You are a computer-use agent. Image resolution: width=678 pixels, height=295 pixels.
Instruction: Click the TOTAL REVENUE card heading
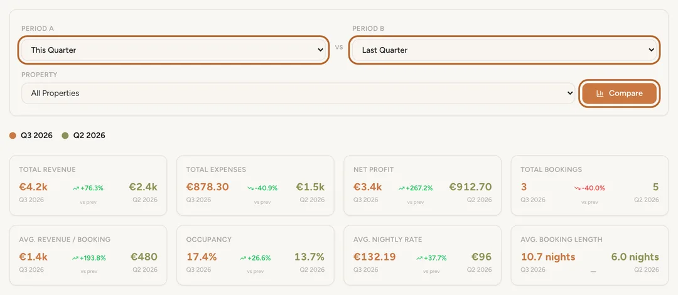[x=48, y=169]
